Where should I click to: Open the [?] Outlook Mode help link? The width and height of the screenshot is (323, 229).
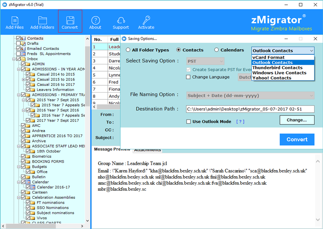pyautogui.click(x=240, y=122)
